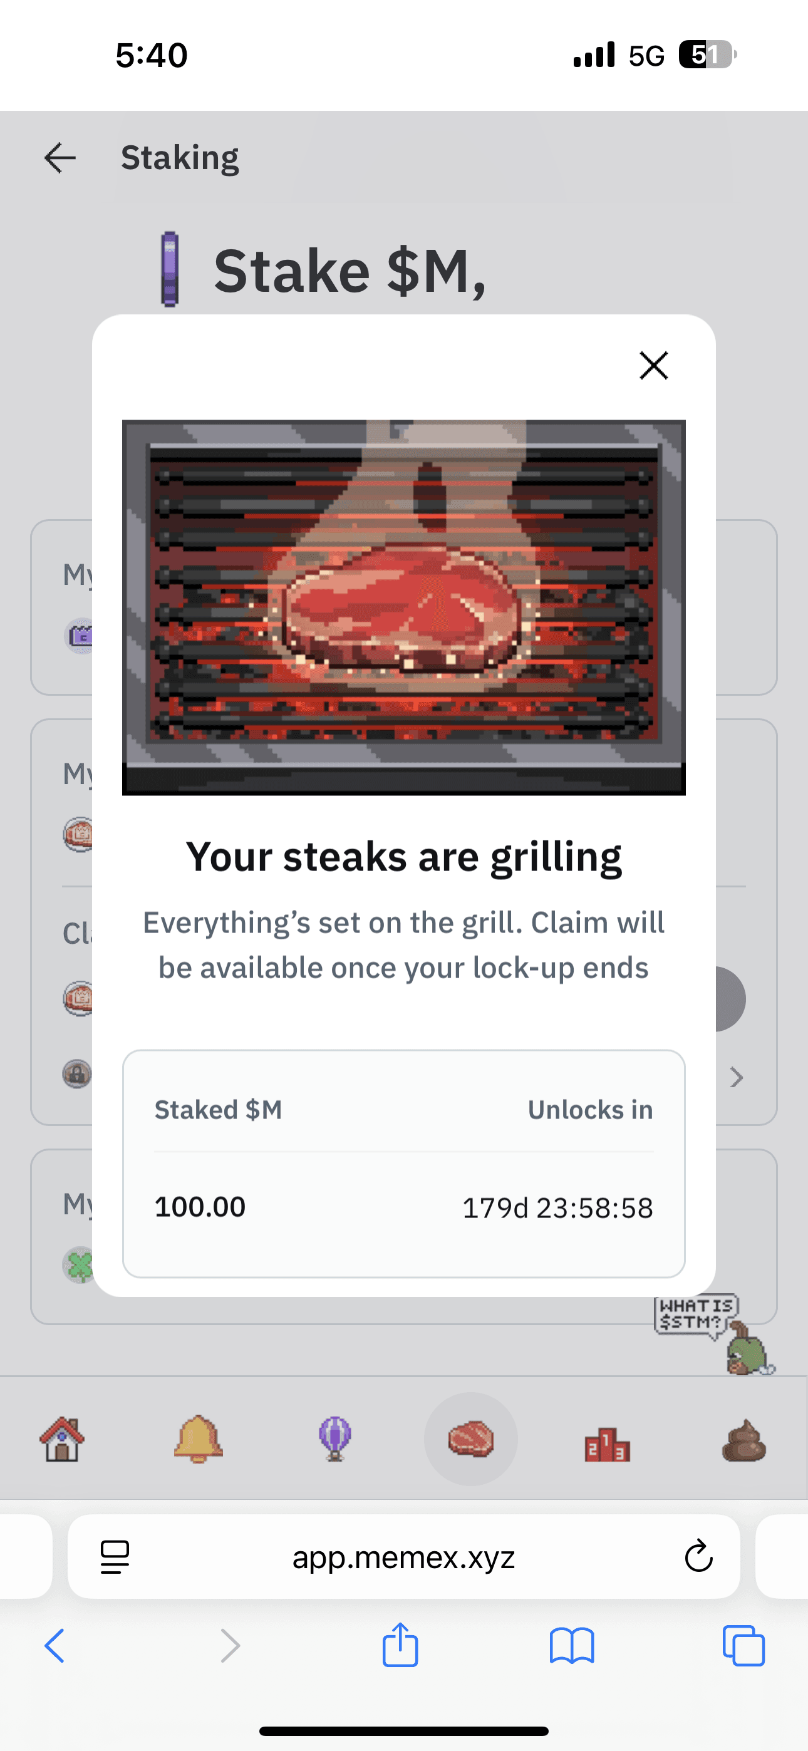This screenshot has width=808, height=1751.
Task: Tap the 'WHAT IS $STM?' mascot bubble
Action: point(697,1315)
